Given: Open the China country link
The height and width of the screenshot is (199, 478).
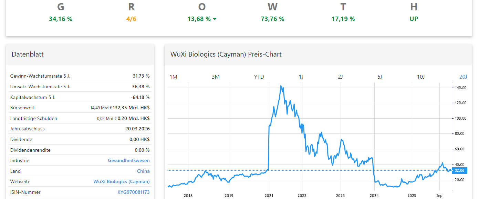Looking at the screenshot, I should (x=144, y=171).
